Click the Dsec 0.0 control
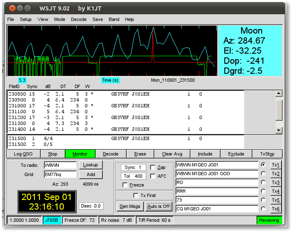Image resolution: width=291 pixels, height=231 pixels. (x=91, y=206)
